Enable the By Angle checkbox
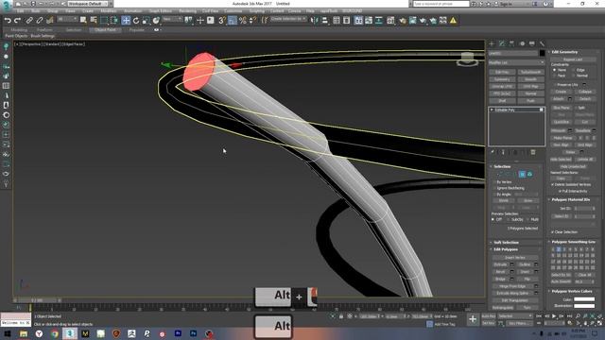Screen dimensions: 605x340 pyautogui.click(x=493, y=195)
